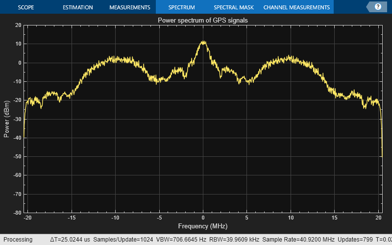Click the -80 tick label on power axis
The image size is (392, 245).
point(17,213)
